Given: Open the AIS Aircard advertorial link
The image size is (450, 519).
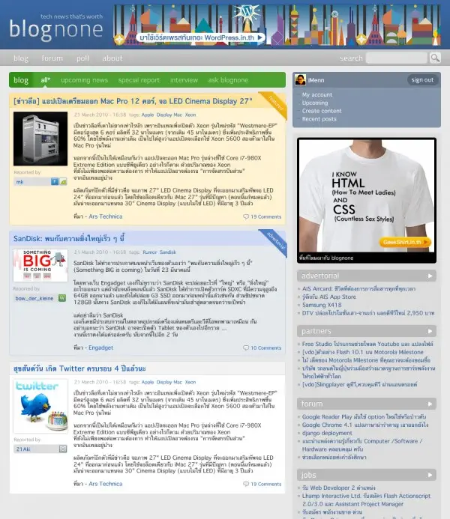Looking at the screenshot, I should pyautogui.click(x=358, y=288).
